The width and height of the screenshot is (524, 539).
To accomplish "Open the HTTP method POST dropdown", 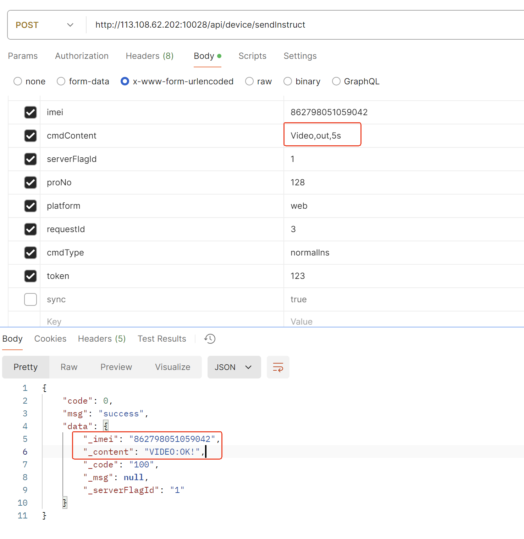I will click(45, 25).
